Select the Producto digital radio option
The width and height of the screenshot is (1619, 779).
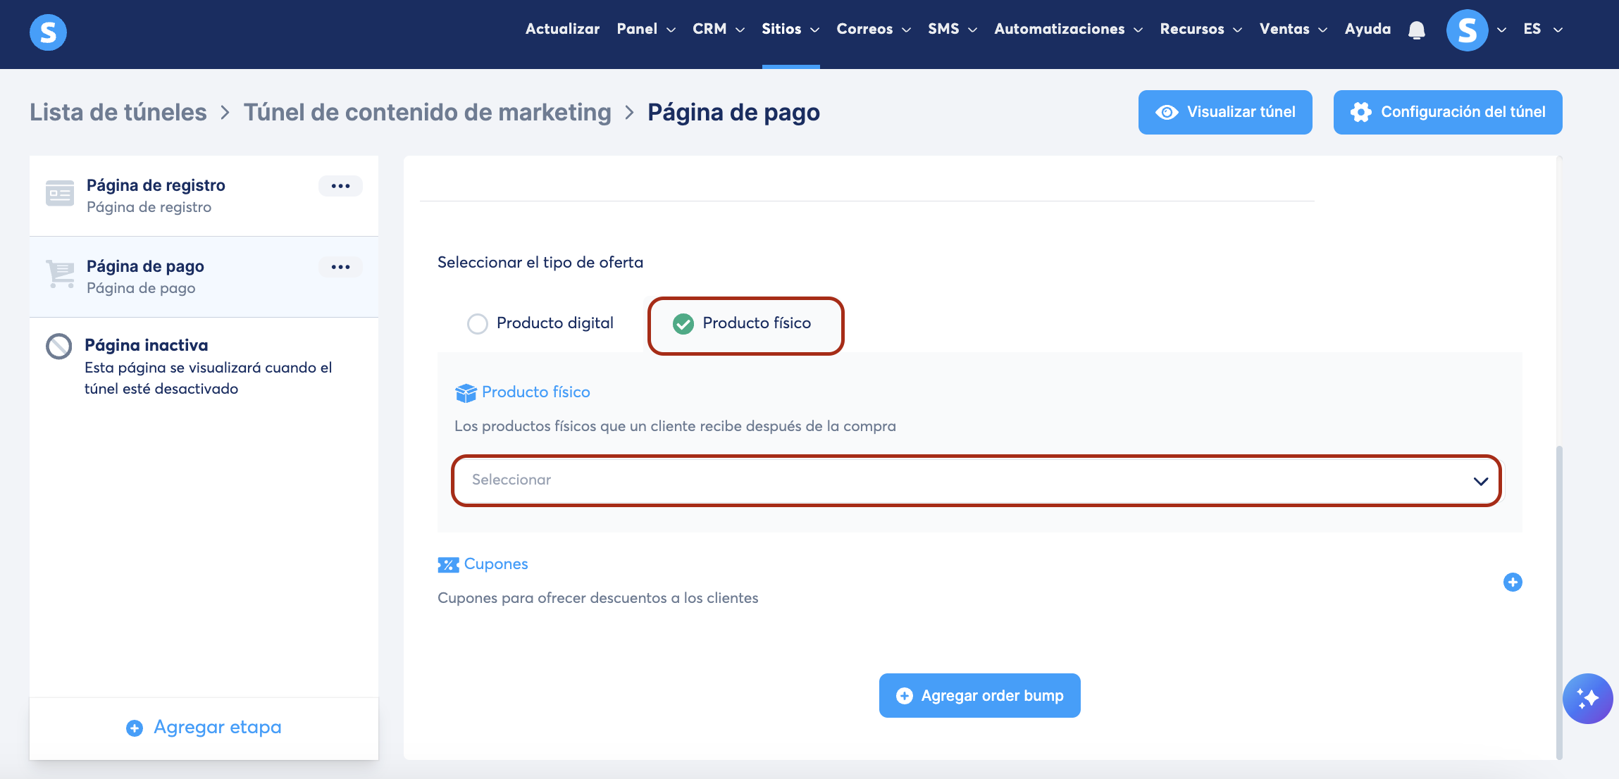[x=478, y=323]
